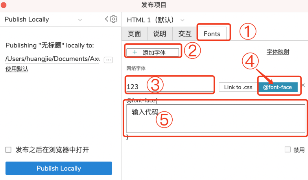Choose the Link to .css option
The width and height of the screenshot is (308, 180).
238,87
